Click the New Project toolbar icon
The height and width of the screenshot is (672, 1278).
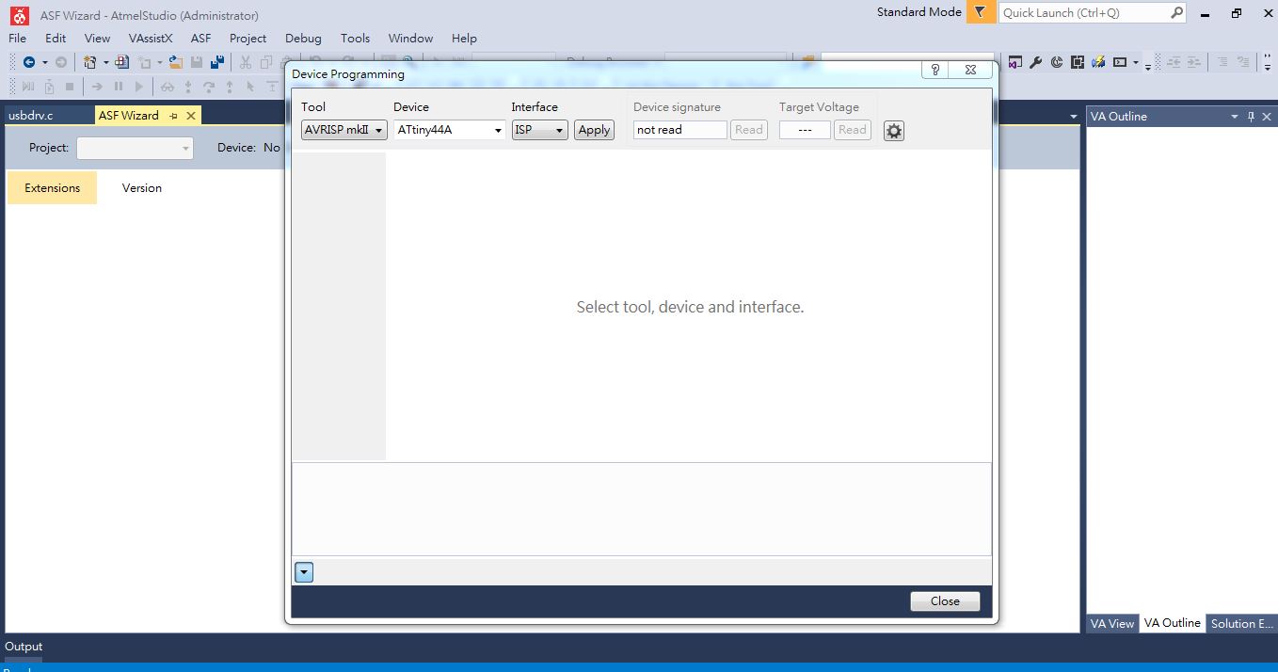[x=90, y=62]
